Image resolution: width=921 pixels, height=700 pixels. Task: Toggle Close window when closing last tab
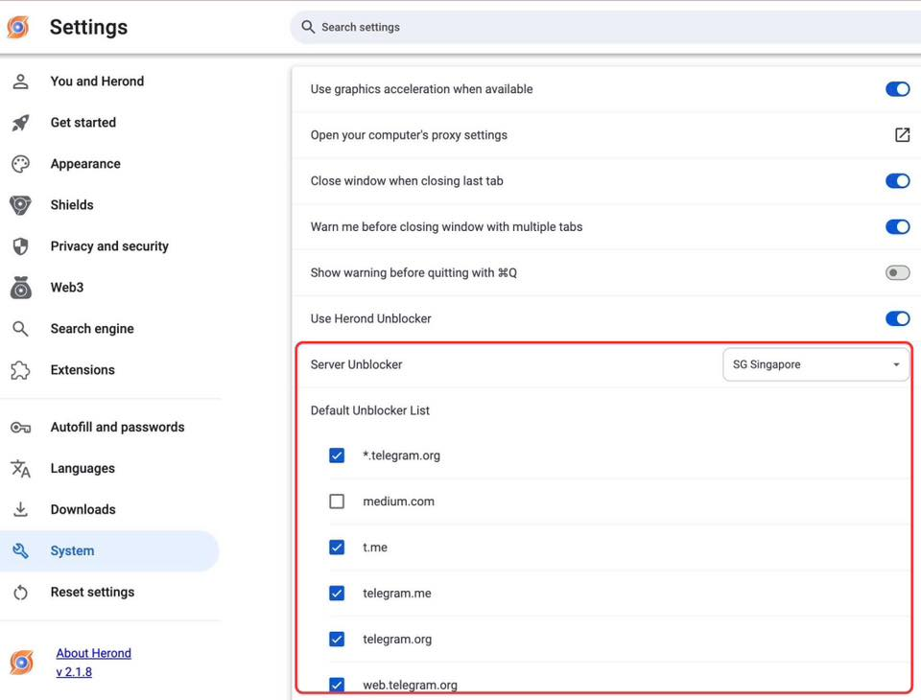pyautogui.click(x=898, y=181)
